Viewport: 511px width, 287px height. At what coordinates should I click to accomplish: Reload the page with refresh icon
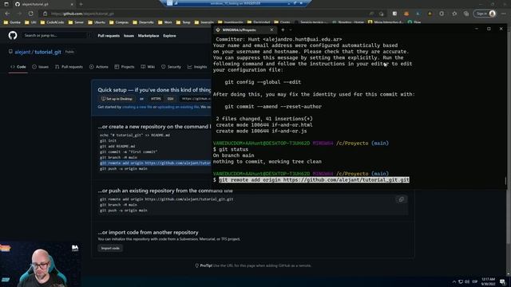[x=30, y=14]
